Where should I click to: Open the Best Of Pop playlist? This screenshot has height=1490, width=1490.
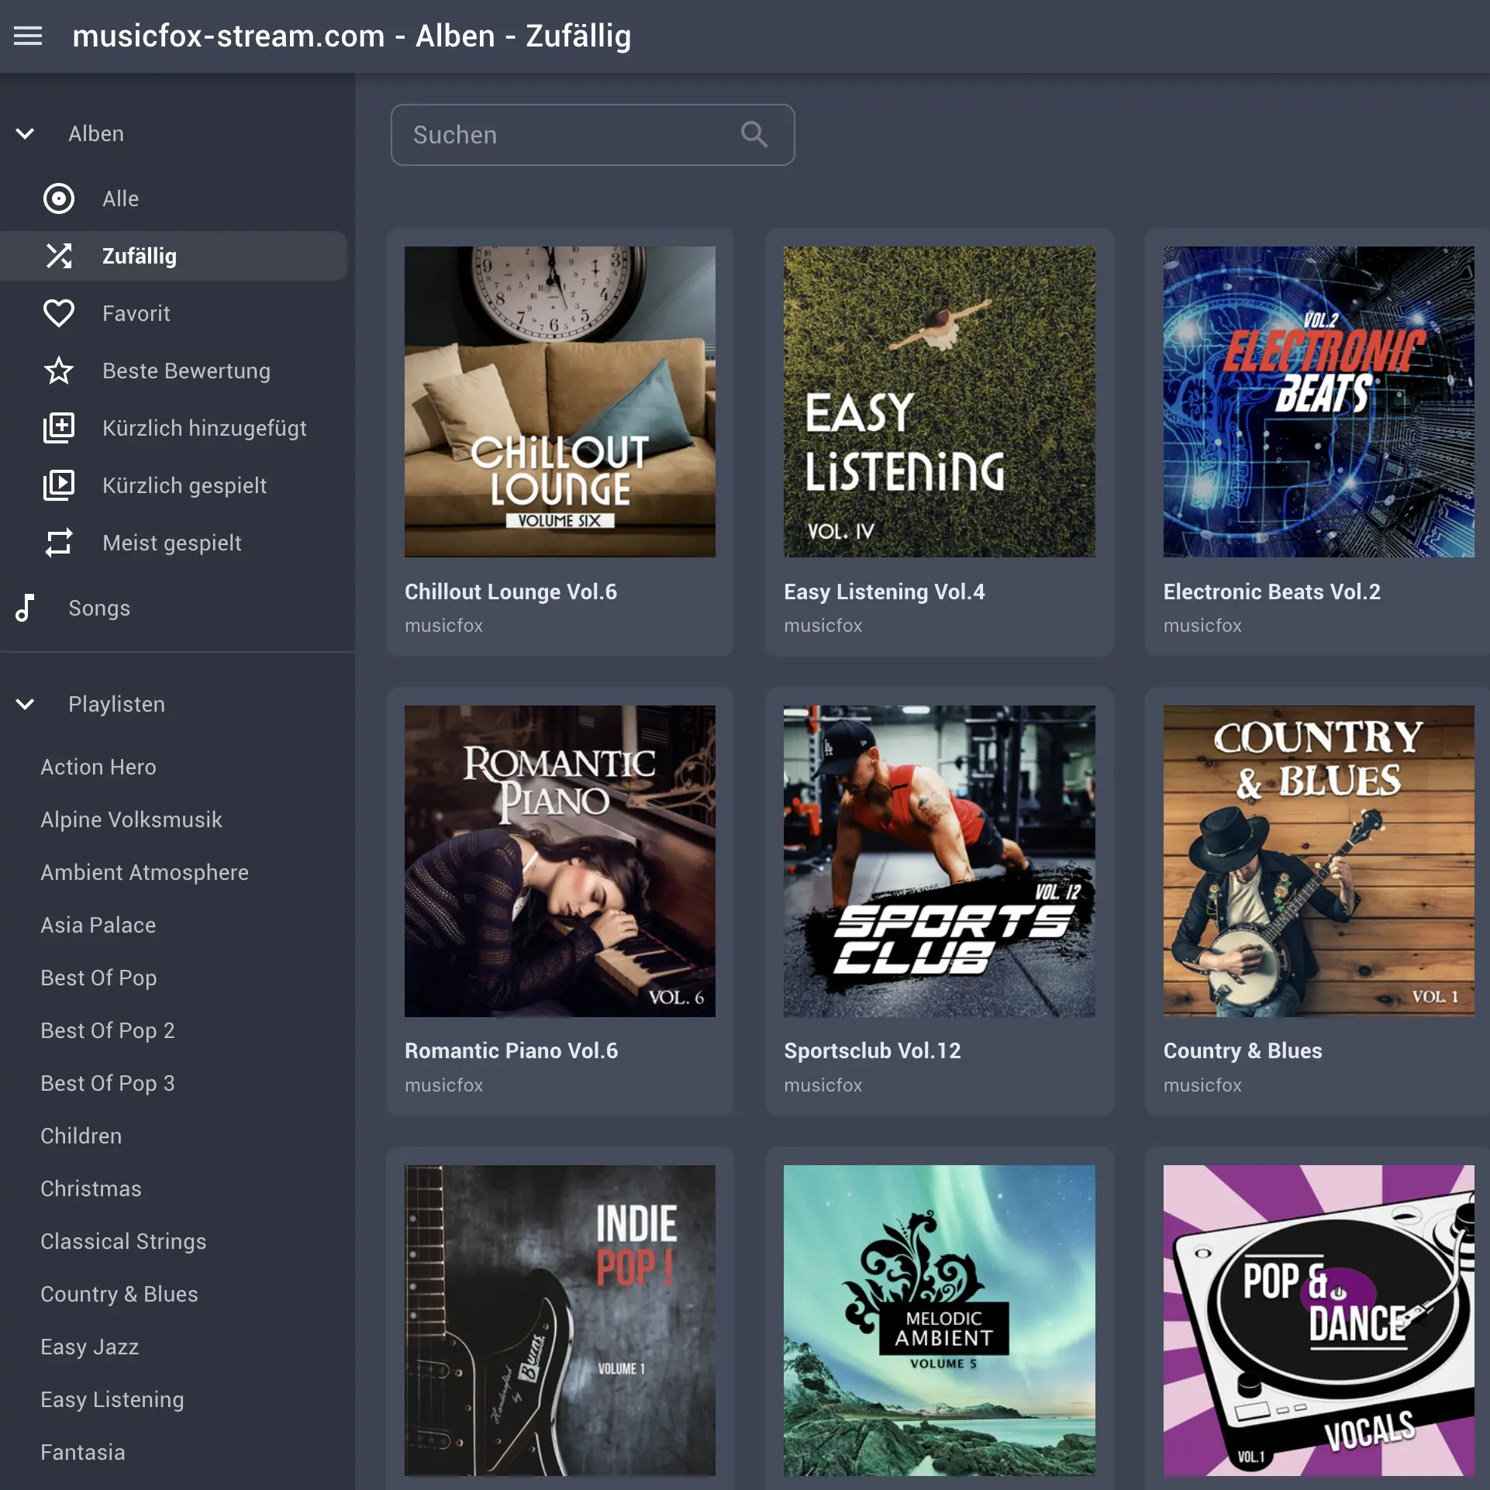pyautogui.click(x=98, y=978)
